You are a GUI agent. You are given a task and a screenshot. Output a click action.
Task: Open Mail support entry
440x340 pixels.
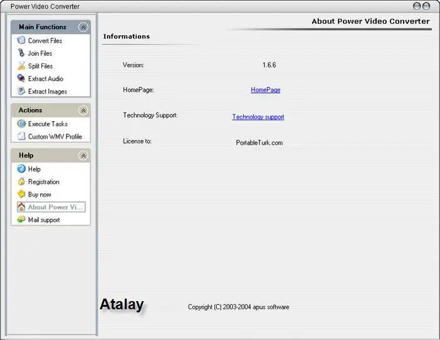coord(44,220)
